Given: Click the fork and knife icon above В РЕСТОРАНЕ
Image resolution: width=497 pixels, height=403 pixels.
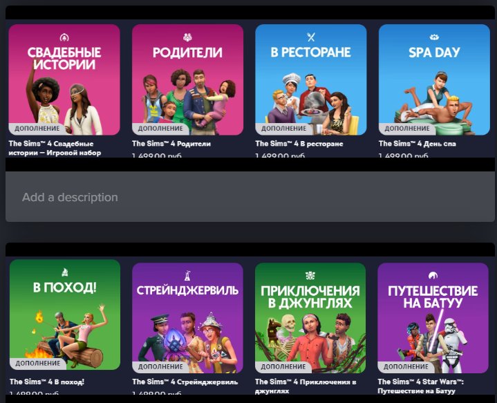Looking at the screenshot, I should point(311,37).
